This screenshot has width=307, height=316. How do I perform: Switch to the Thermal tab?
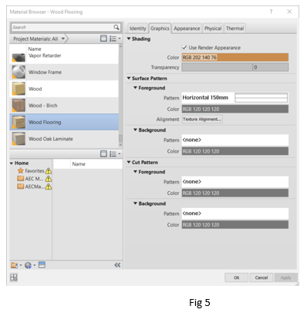click(x=234, y=29)
